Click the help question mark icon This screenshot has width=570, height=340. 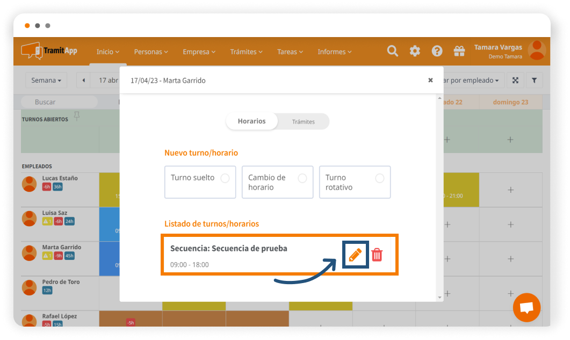point(437,51)
